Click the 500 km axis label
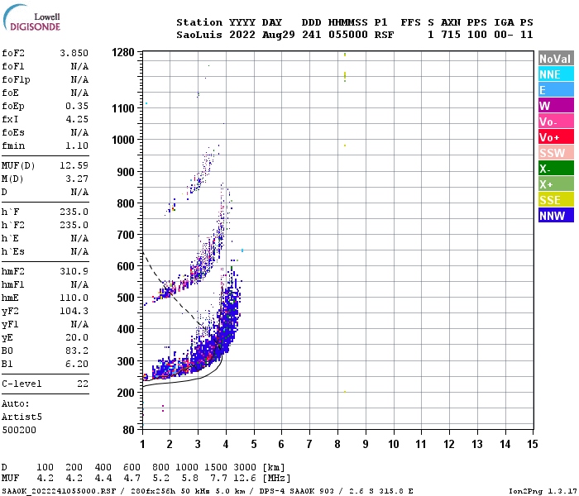 [126, 298]
